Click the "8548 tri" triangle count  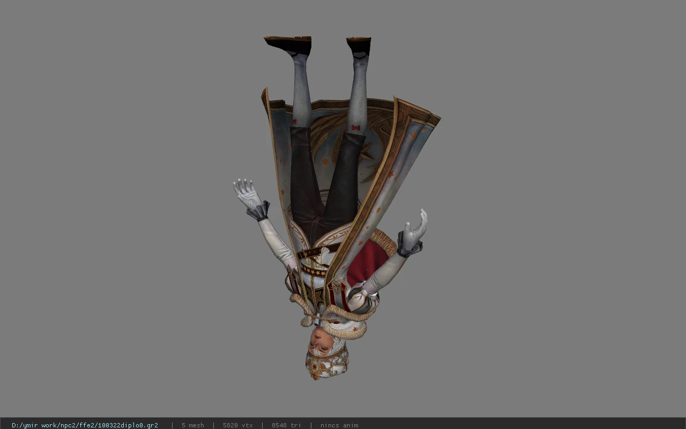coord(286,425)
